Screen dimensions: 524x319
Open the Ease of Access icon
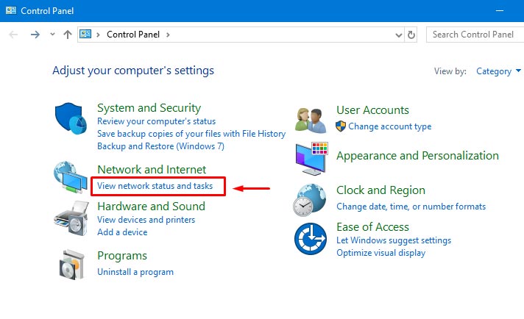[x=311, y=239]
